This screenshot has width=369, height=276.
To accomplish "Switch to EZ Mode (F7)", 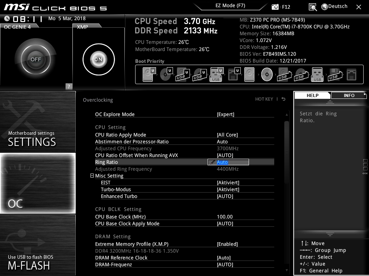I will 230,6.
